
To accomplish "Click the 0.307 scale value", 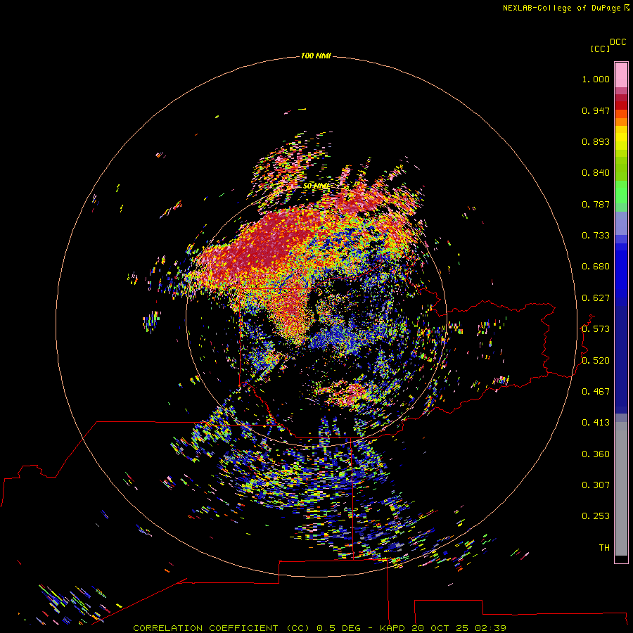I will 596,485.
